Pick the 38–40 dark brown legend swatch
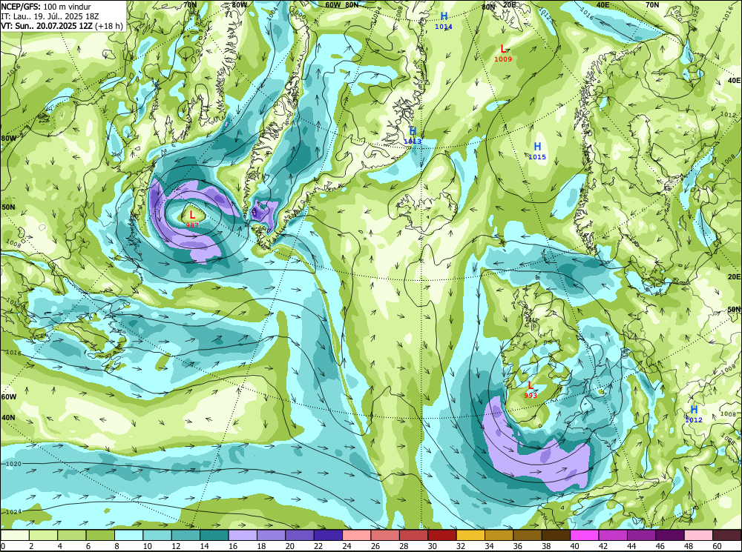The image size is (742, 552). coord(556,535)
